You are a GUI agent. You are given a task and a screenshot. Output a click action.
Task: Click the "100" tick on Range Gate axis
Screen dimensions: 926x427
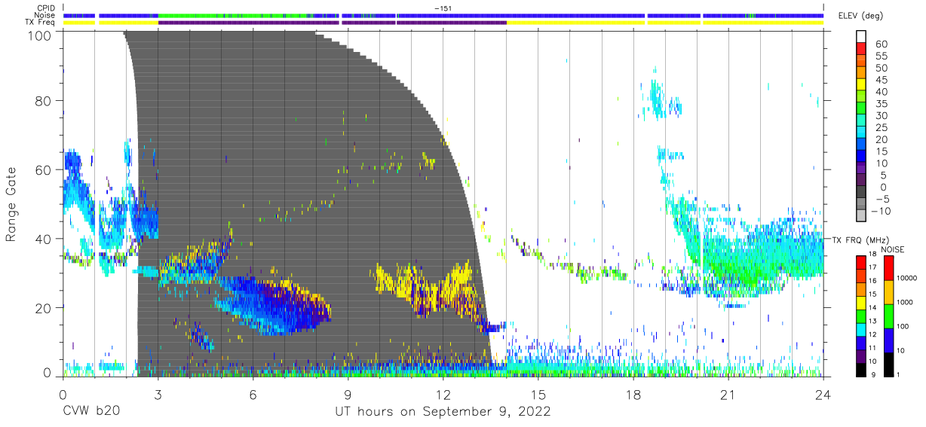click(40, 35)
